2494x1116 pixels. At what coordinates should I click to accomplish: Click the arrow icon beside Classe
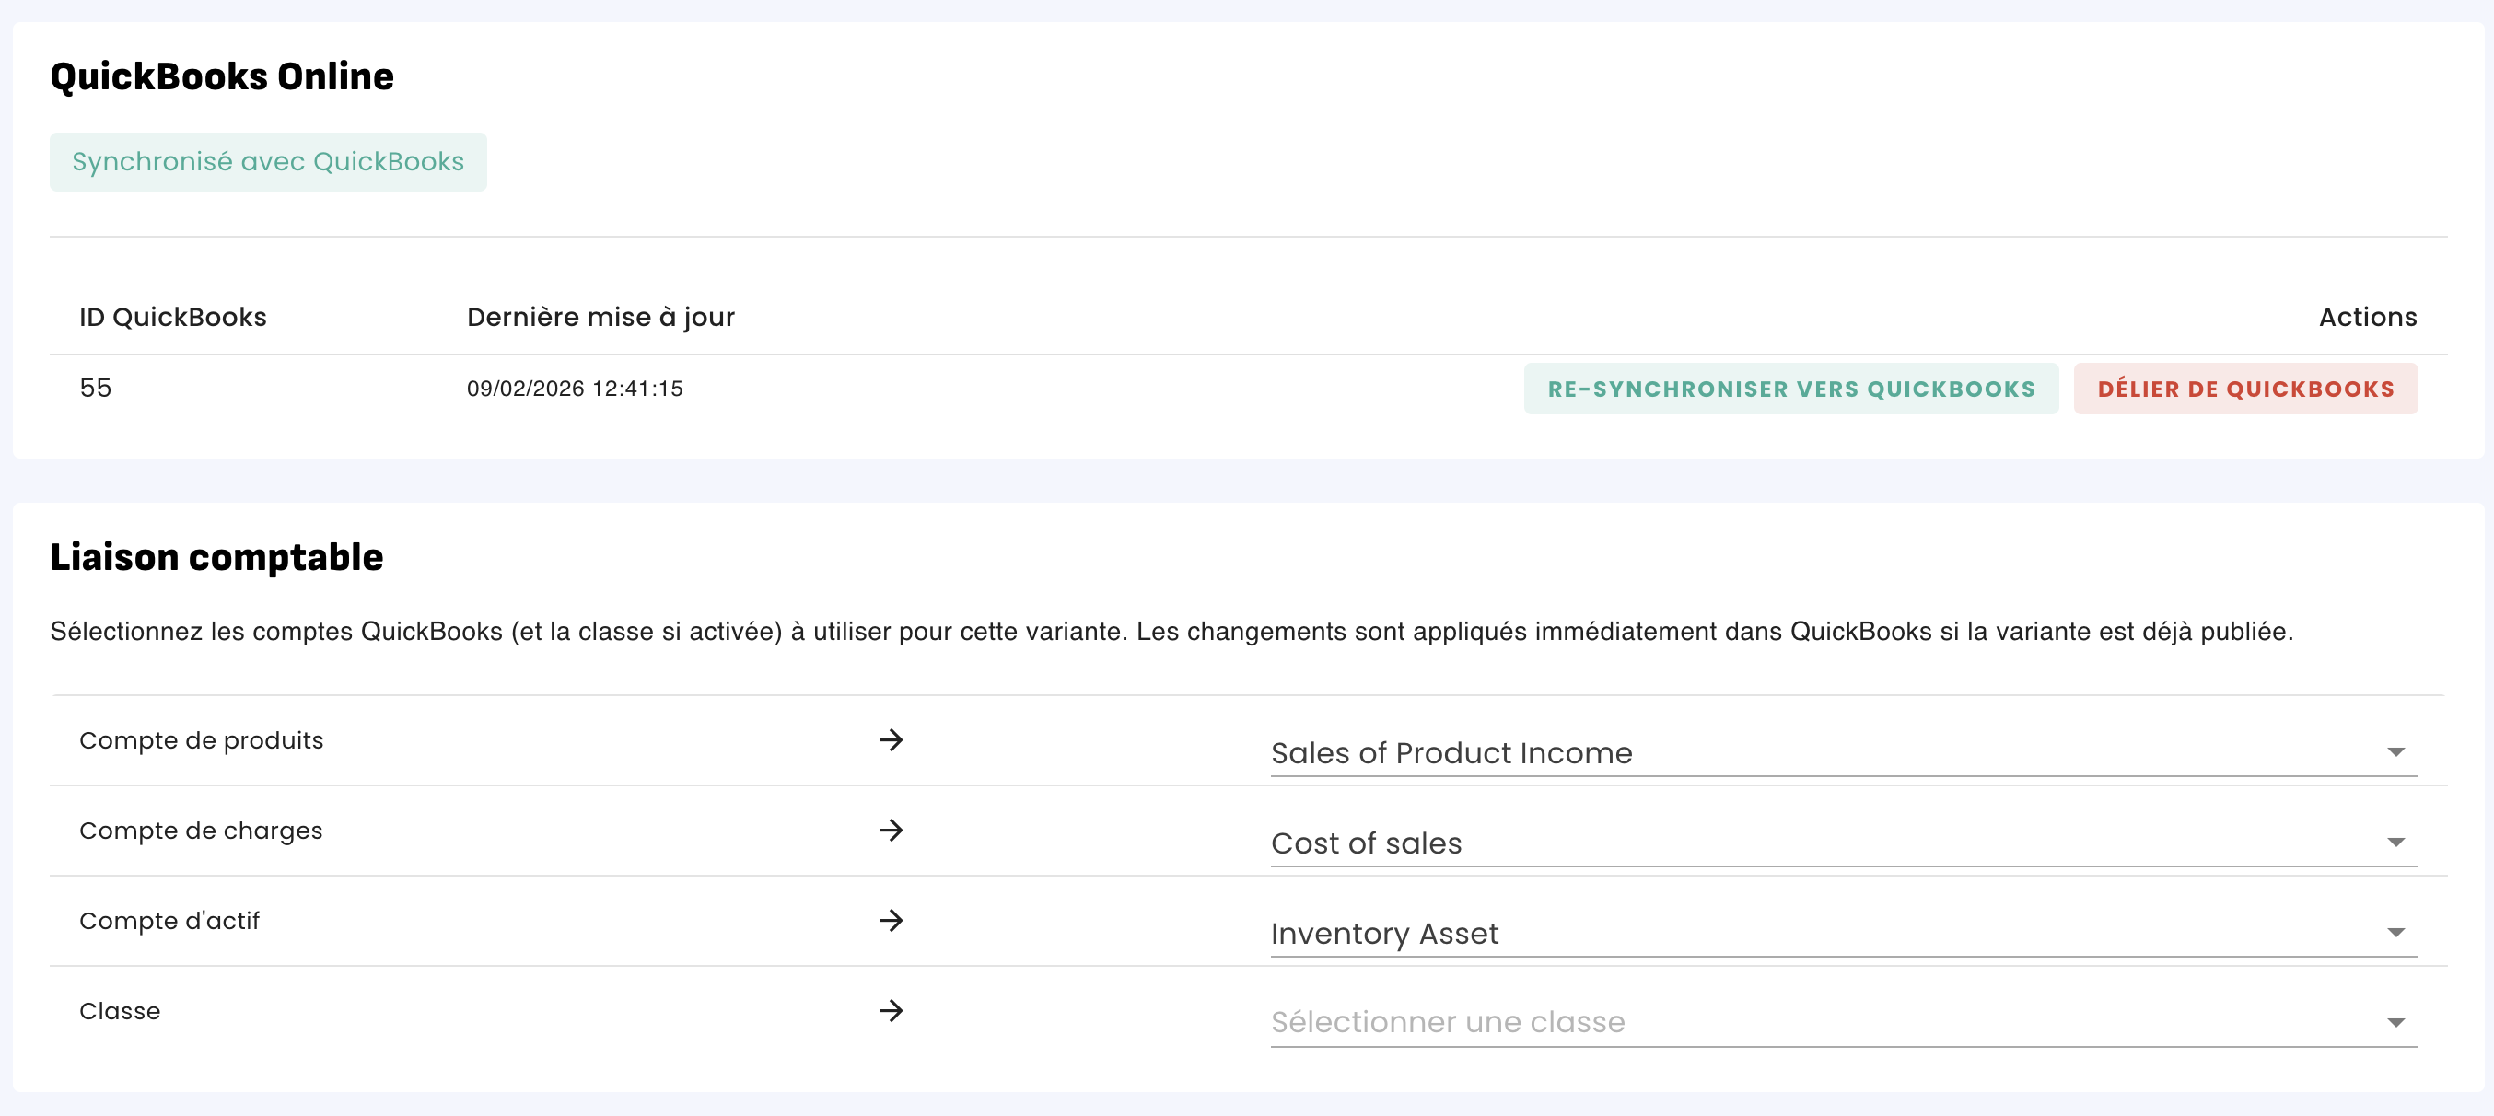(891, 1009)
